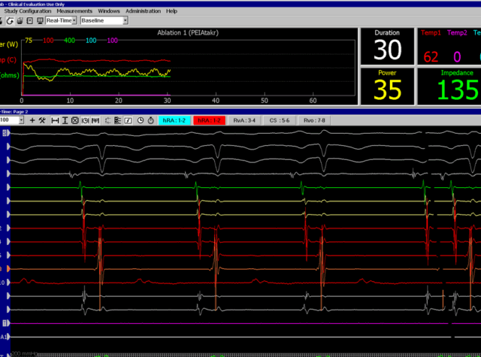Click the stopwatch timer icon
The width and height of the screenshot is (481, 357).
[150, 120]
